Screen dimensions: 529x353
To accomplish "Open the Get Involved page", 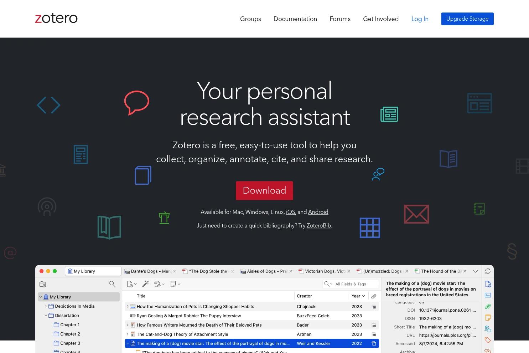I will (381, 19).
